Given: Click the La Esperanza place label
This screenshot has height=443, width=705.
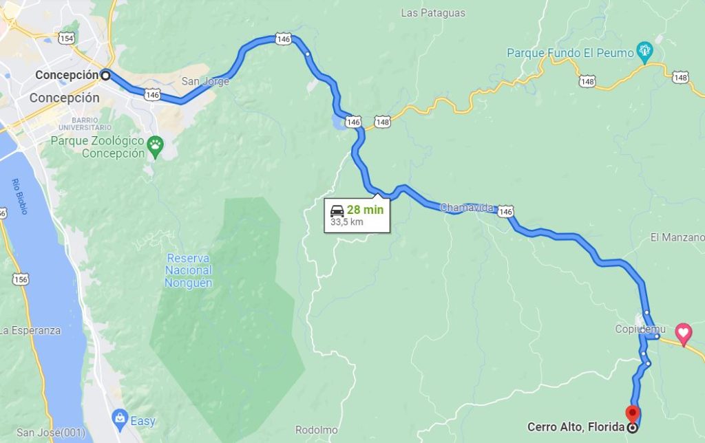Looking at the screenshot, I should [x=30, y=330].
